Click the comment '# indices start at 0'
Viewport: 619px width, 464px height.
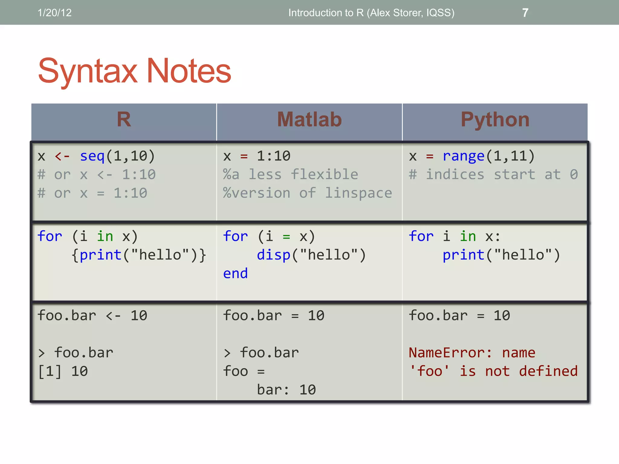pos(493,175)
